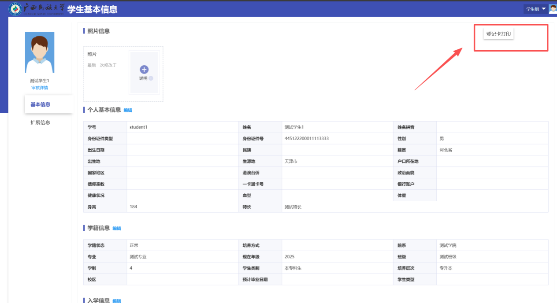Click the ID number value 445122200011113333
This screenshot has height=303, width=557.
(x=307, y=139)
